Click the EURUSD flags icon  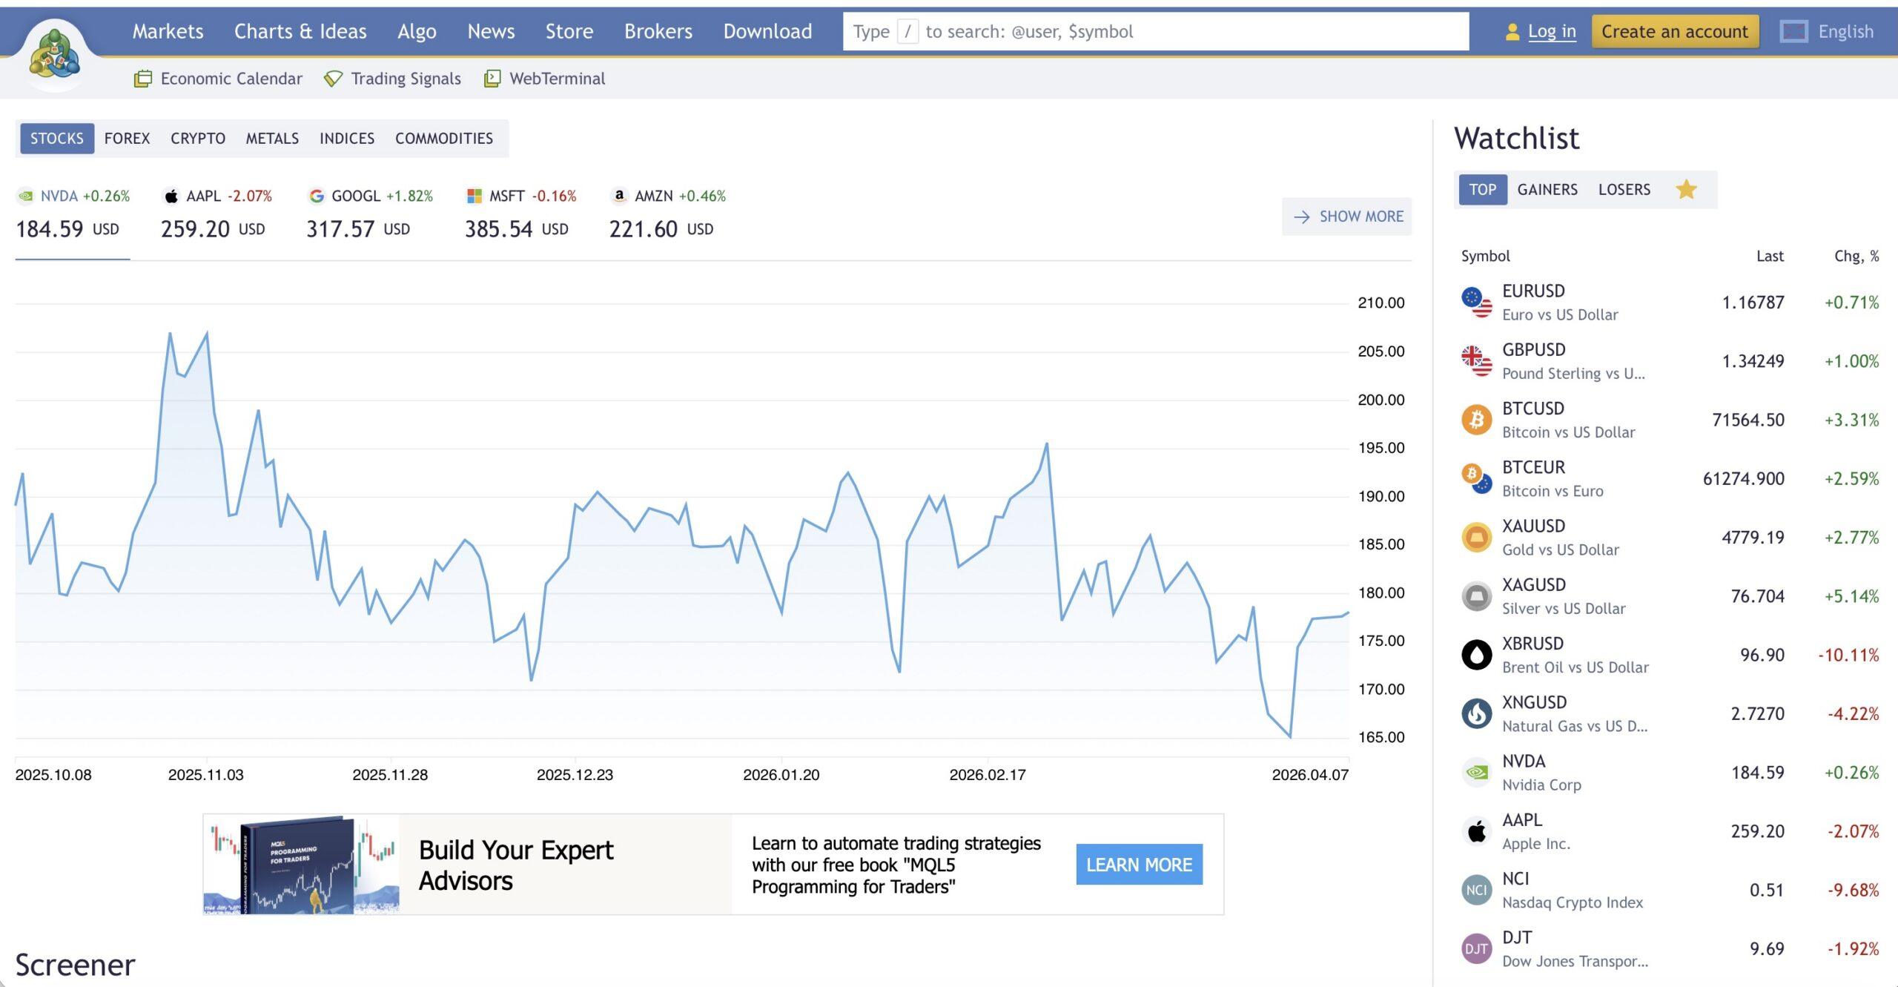(x=1477, y=303)
